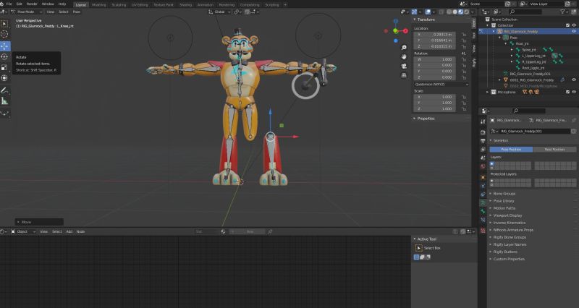Open the Output properties tab icon
The height and width of the screenshot is (308, 579).
[483, 141]
